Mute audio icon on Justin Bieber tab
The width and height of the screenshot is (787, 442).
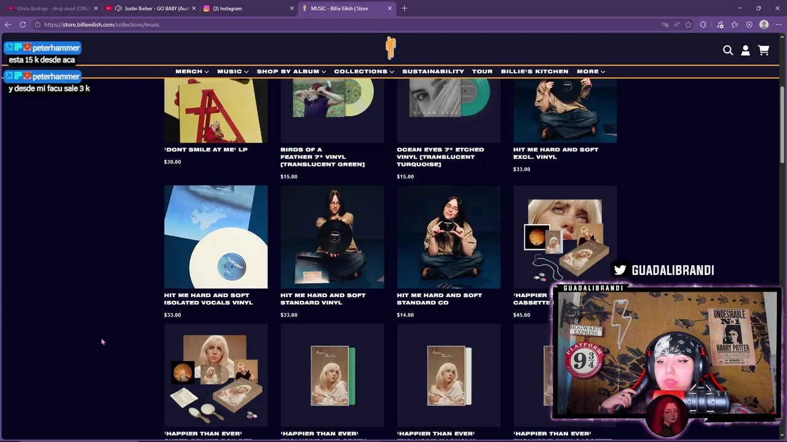pyautogui.click(x=118, y=9)
